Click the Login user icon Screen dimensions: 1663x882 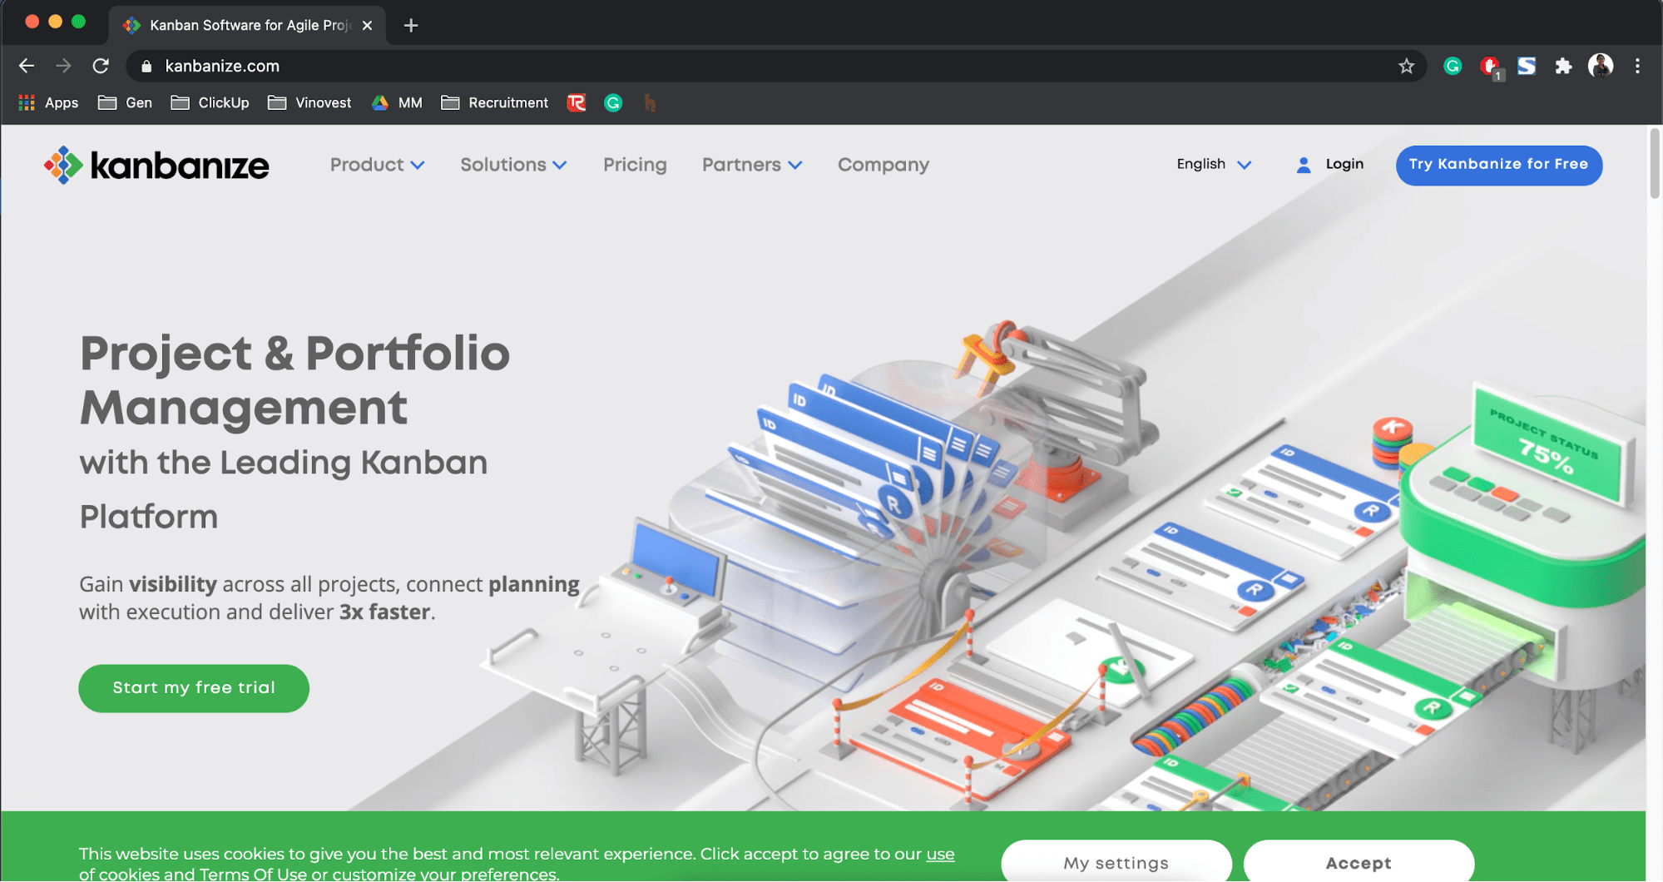point(1304,165)
